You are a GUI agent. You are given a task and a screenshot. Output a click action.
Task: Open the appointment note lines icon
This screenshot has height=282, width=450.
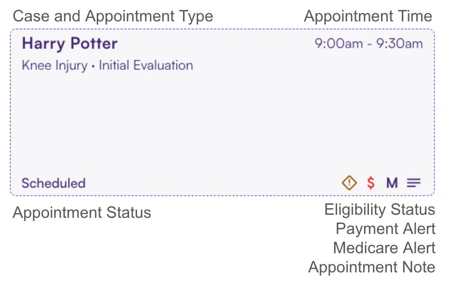pos(414,182)
